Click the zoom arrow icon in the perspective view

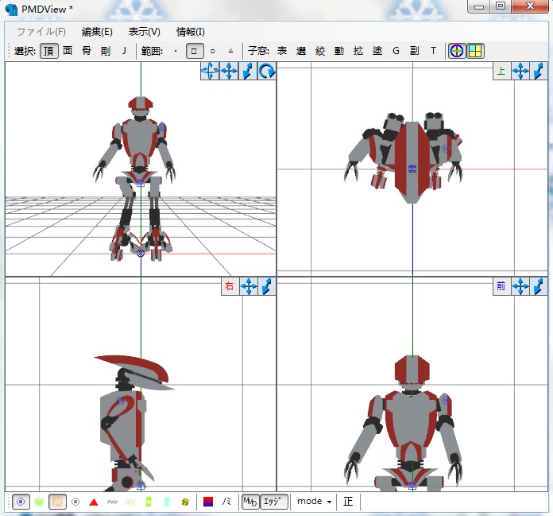[x=248, y=71]
